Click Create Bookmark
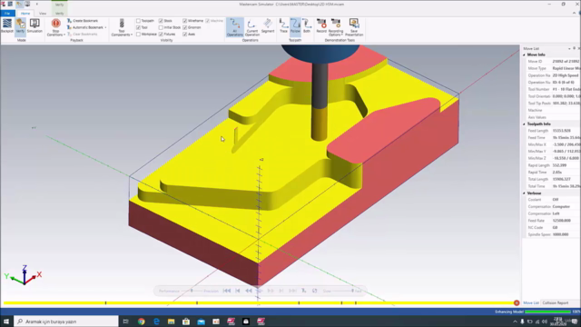The width and height of the screenshot is (581, 327). [x=83, y=21]
